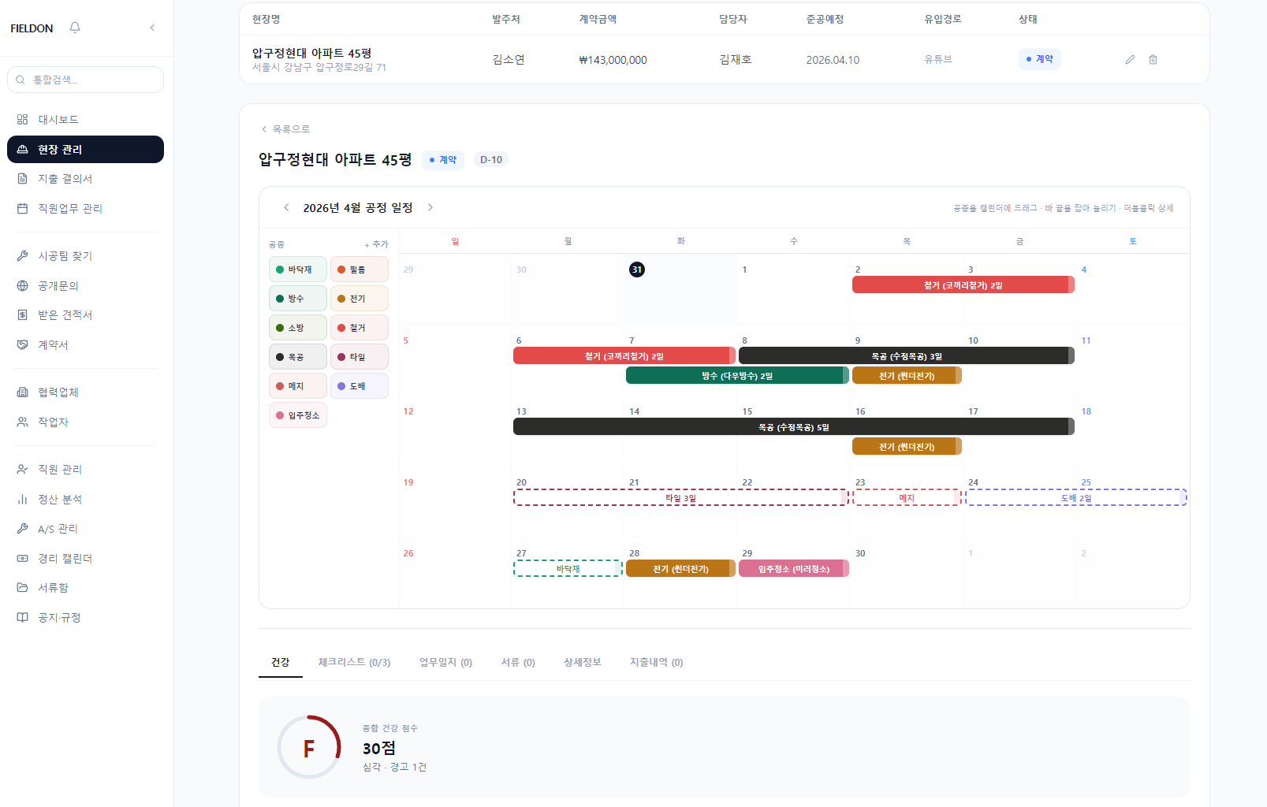This screenshot has height=807, width=1267.
Task: Go to previous month in the calendar
Action: pos(286,206)
